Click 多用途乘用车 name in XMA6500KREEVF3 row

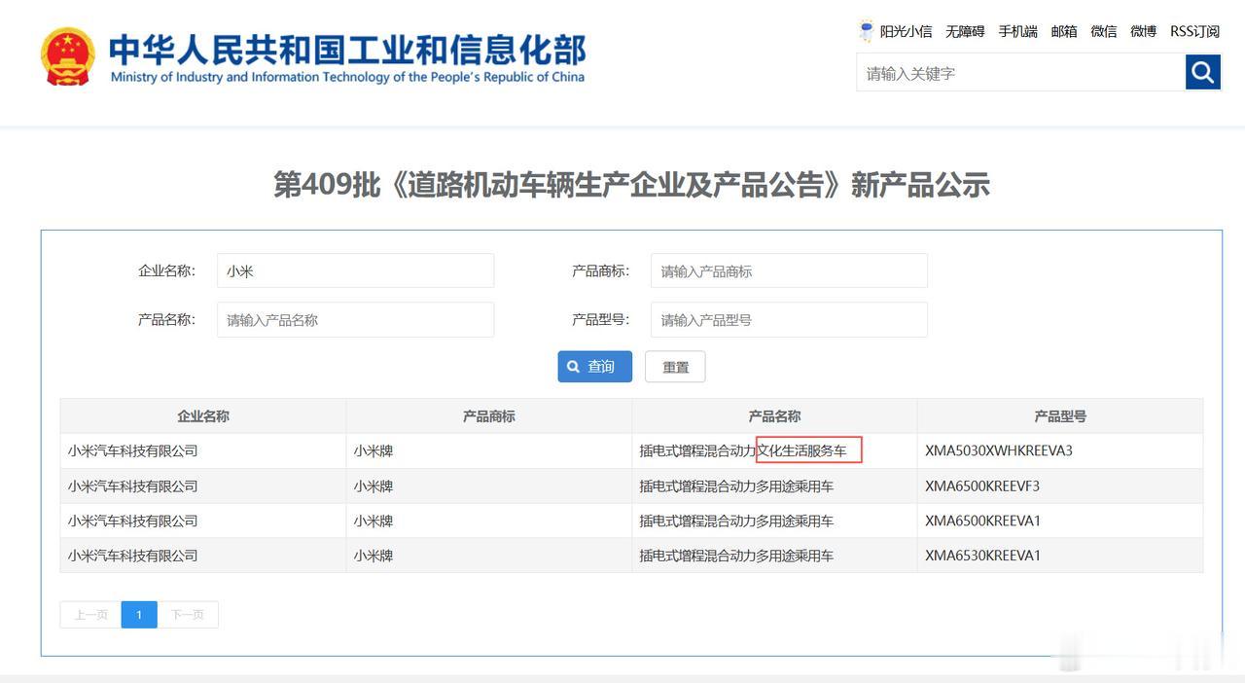(736, 485)
